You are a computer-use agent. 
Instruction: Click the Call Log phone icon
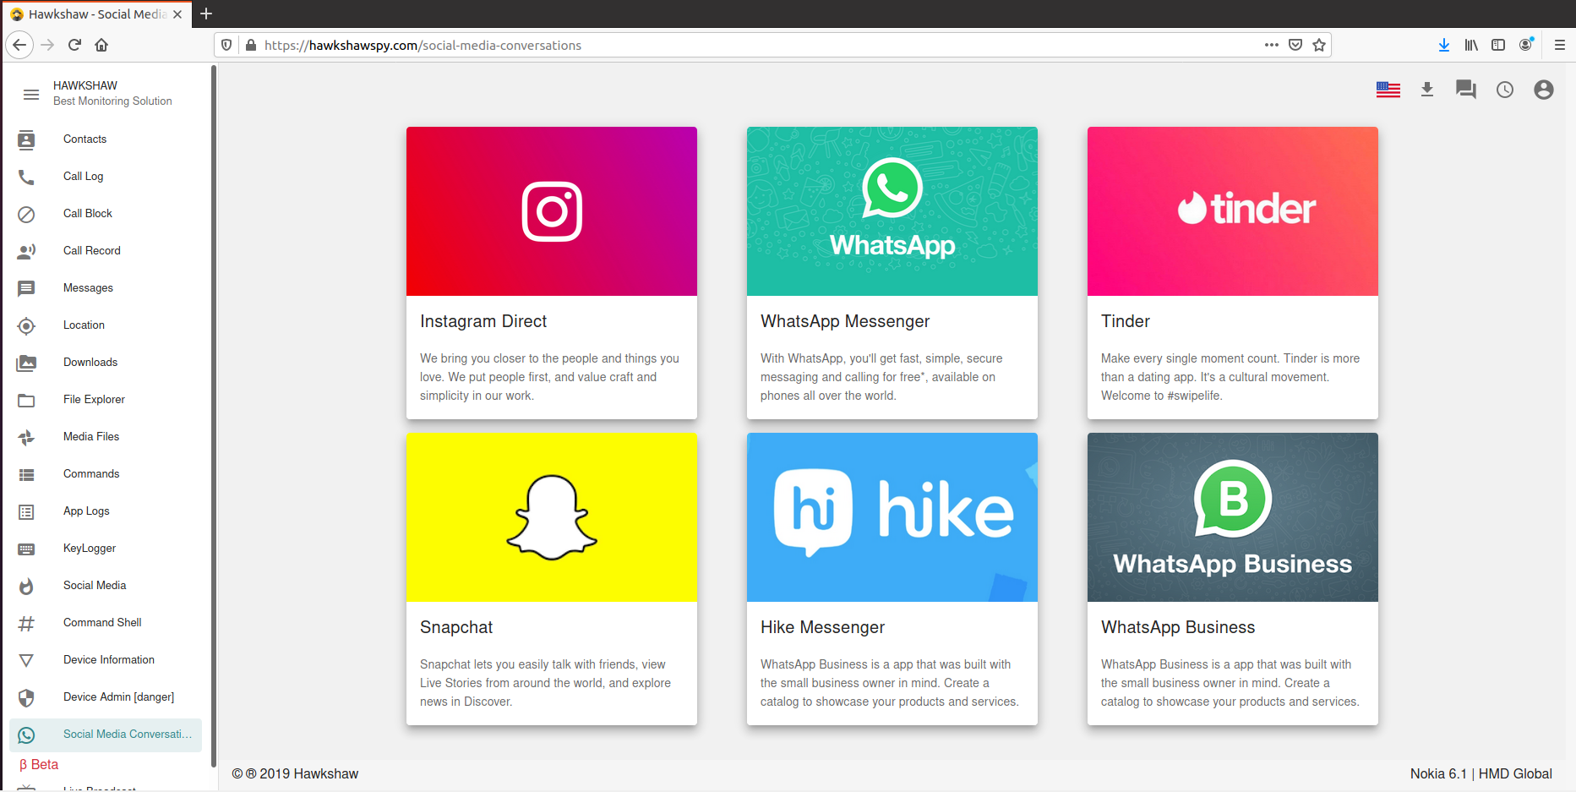click(x=26, y=177)
